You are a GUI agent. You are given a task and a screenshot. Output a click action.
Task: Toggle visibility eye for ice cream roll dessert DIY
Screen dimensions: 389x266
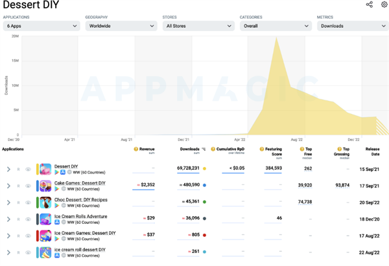(28, 252)
